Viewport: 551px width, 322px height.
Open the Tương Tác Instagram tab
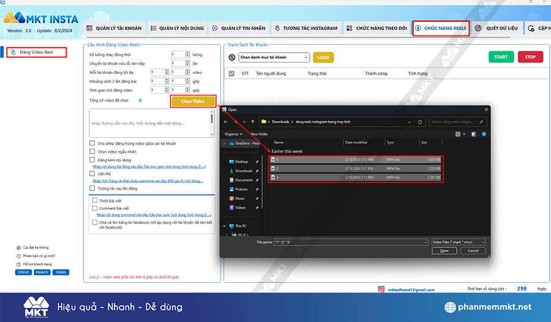(306, 28)
